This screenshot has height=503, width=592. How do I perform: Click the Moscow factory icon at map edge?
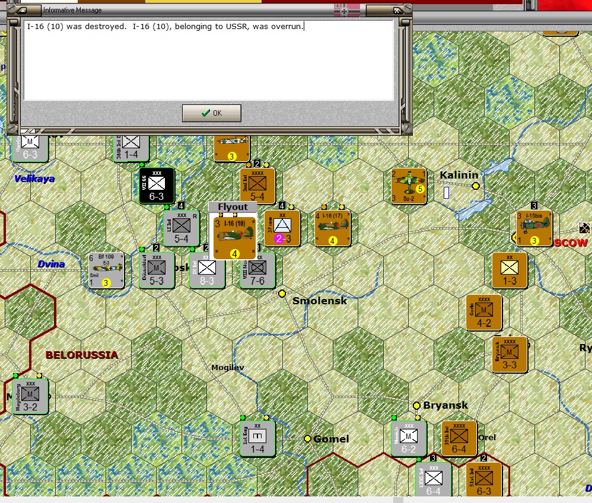tap(584, 228)
